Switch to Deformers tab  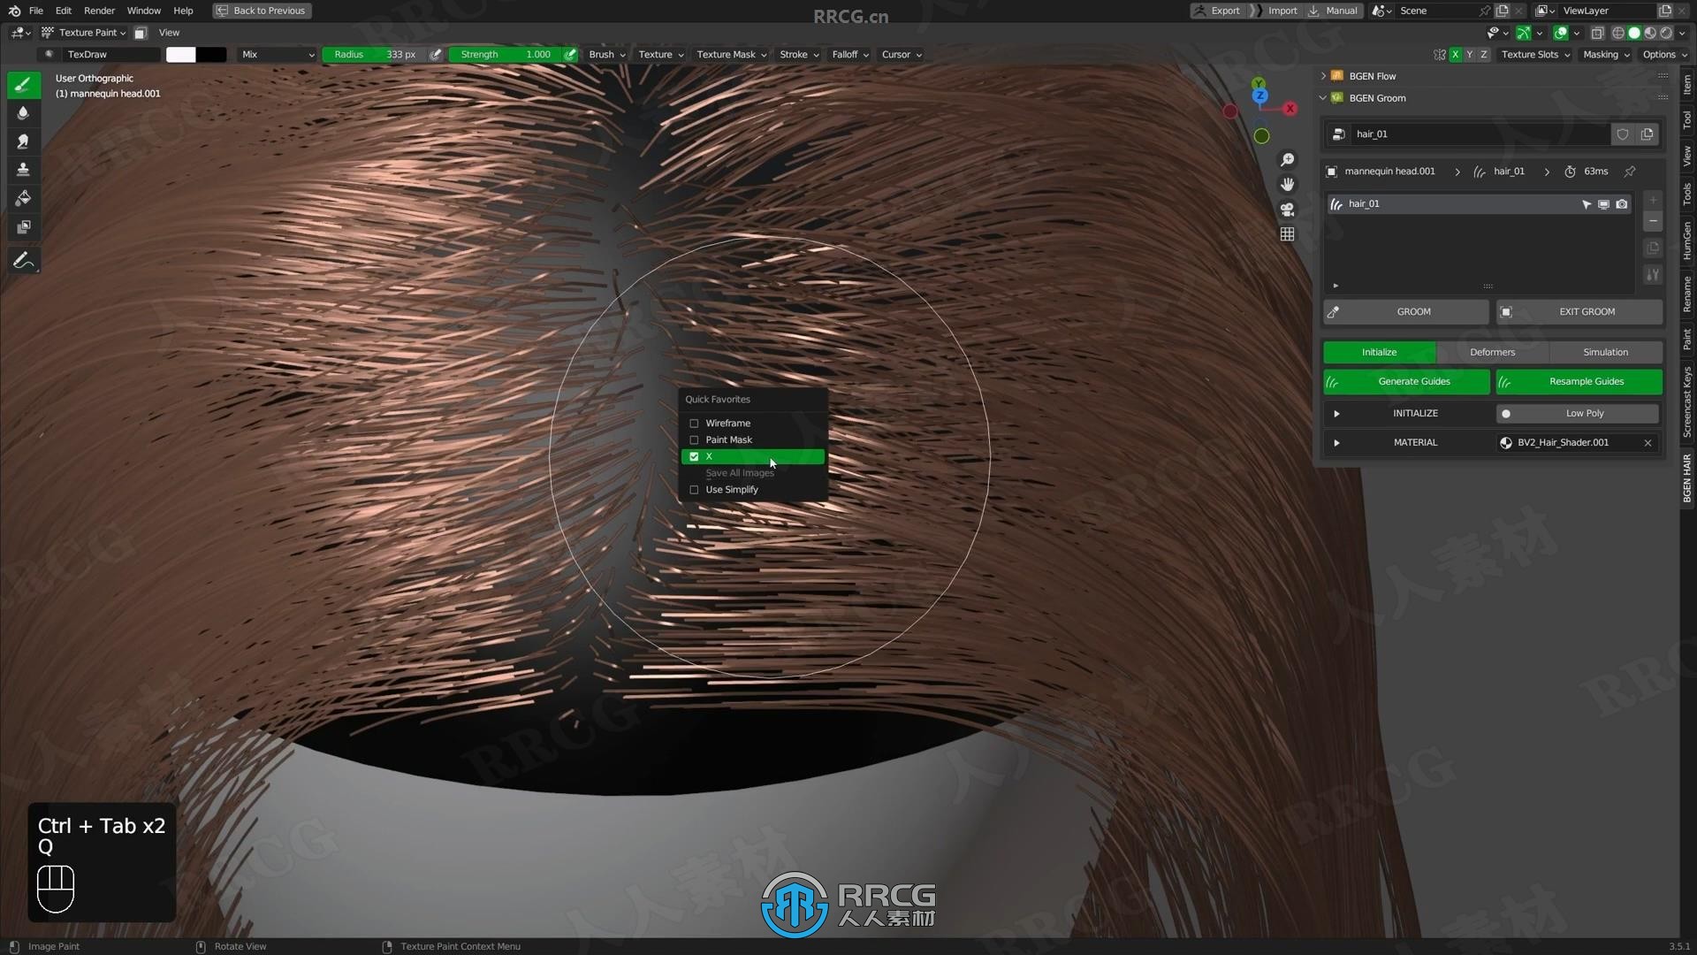click(x=1492, y=353)
